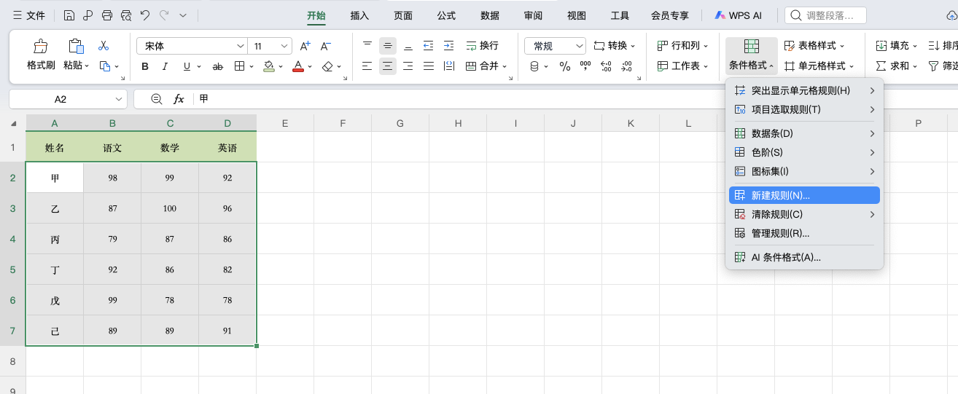The width and height of the screenshot is (958, 394).
Task: Open 图标集 submenu
Action: pyautogui.click(x=804, y=171)
